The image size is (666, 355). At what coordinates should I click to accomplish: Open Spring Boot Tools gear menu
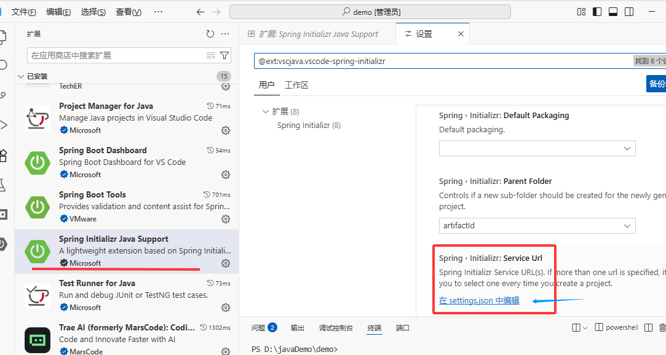(226, 219)
